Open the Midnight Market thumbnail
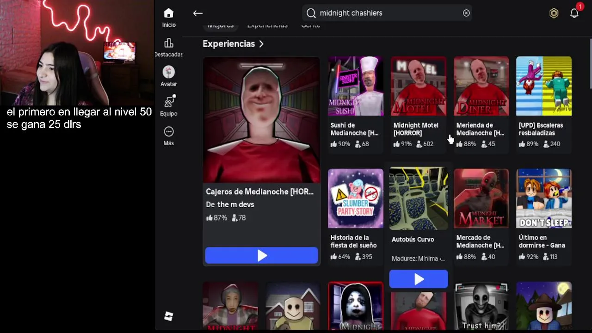The height and width of the screenshot is (333, 592). pyautogui.click(x=481, y=198)
